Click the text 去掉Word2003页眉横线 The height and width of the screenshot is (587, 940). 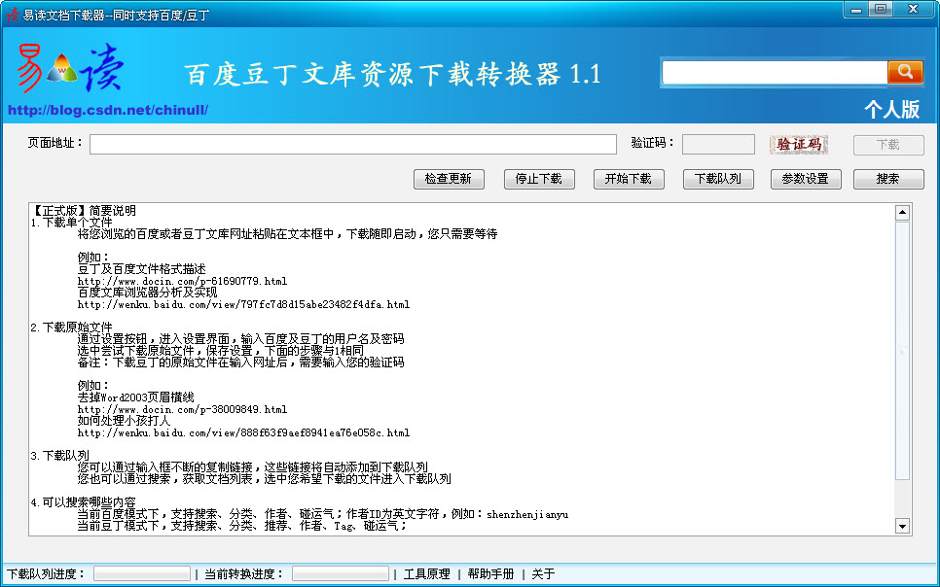tap(136, 397)
